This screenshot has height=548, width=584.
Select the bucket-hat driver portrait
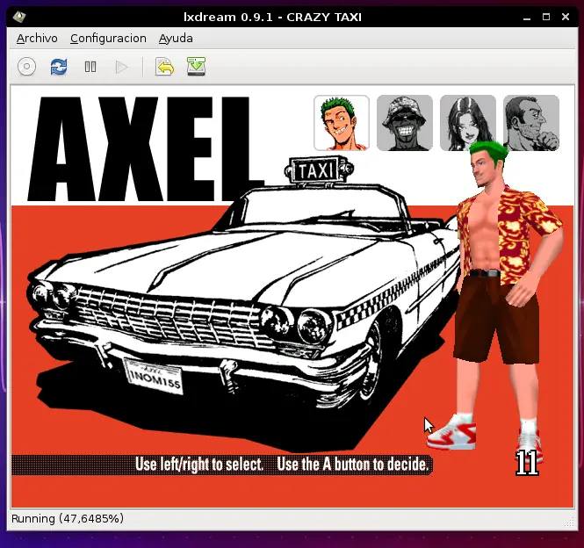pos(405,123)
